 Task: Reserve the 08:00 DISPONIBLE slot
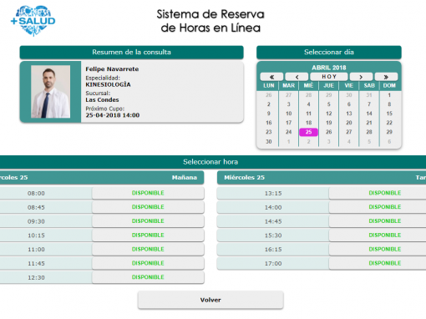(148, 193)
